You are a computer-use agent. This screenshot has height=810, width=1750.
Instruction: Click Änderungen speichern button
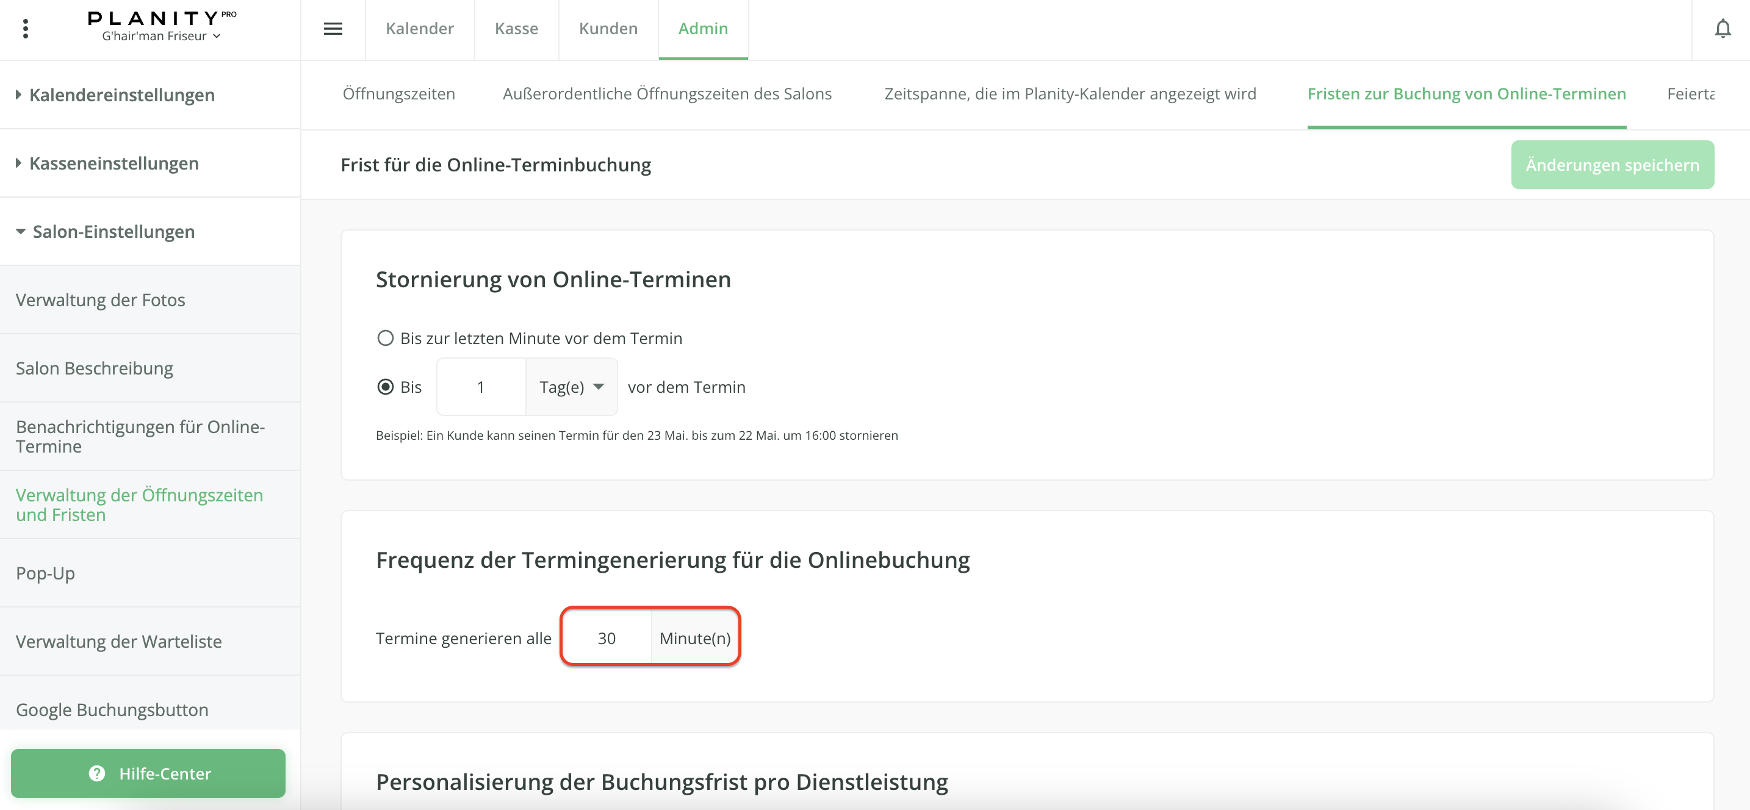(1611, 165)
